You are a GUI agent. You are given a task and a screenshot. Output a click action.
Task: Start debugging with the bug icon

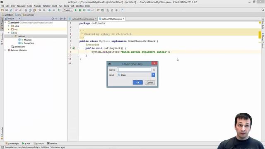point(80,10)
